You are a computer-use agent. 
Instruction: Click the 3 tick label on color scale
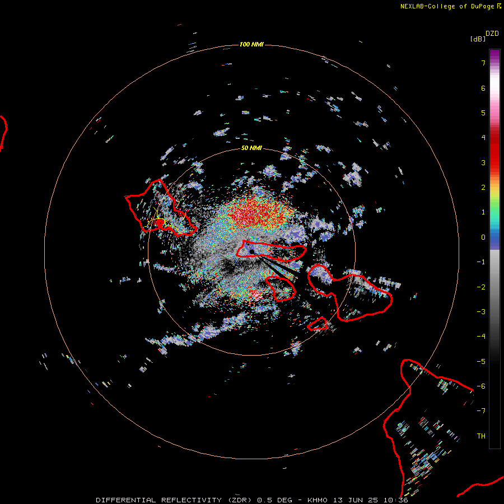[x=483, y=162]
